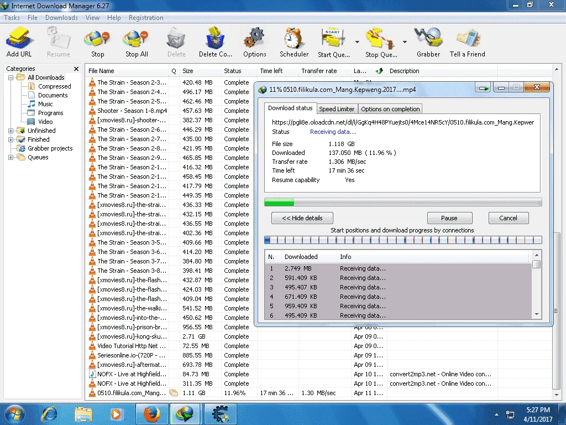566x425 pixels.
Task: Click the Start Queue toolbar icon
Action: click(x=333, y=42)
